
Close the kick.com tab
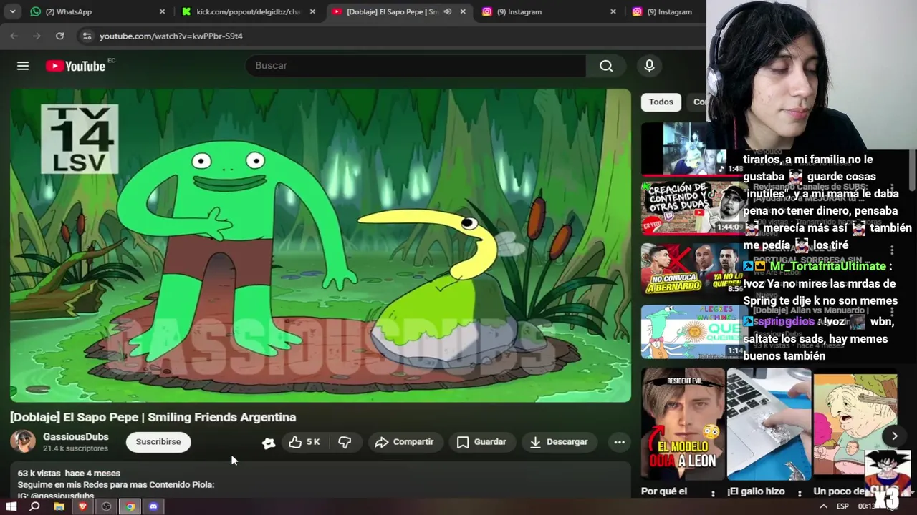tap(312, 11)
